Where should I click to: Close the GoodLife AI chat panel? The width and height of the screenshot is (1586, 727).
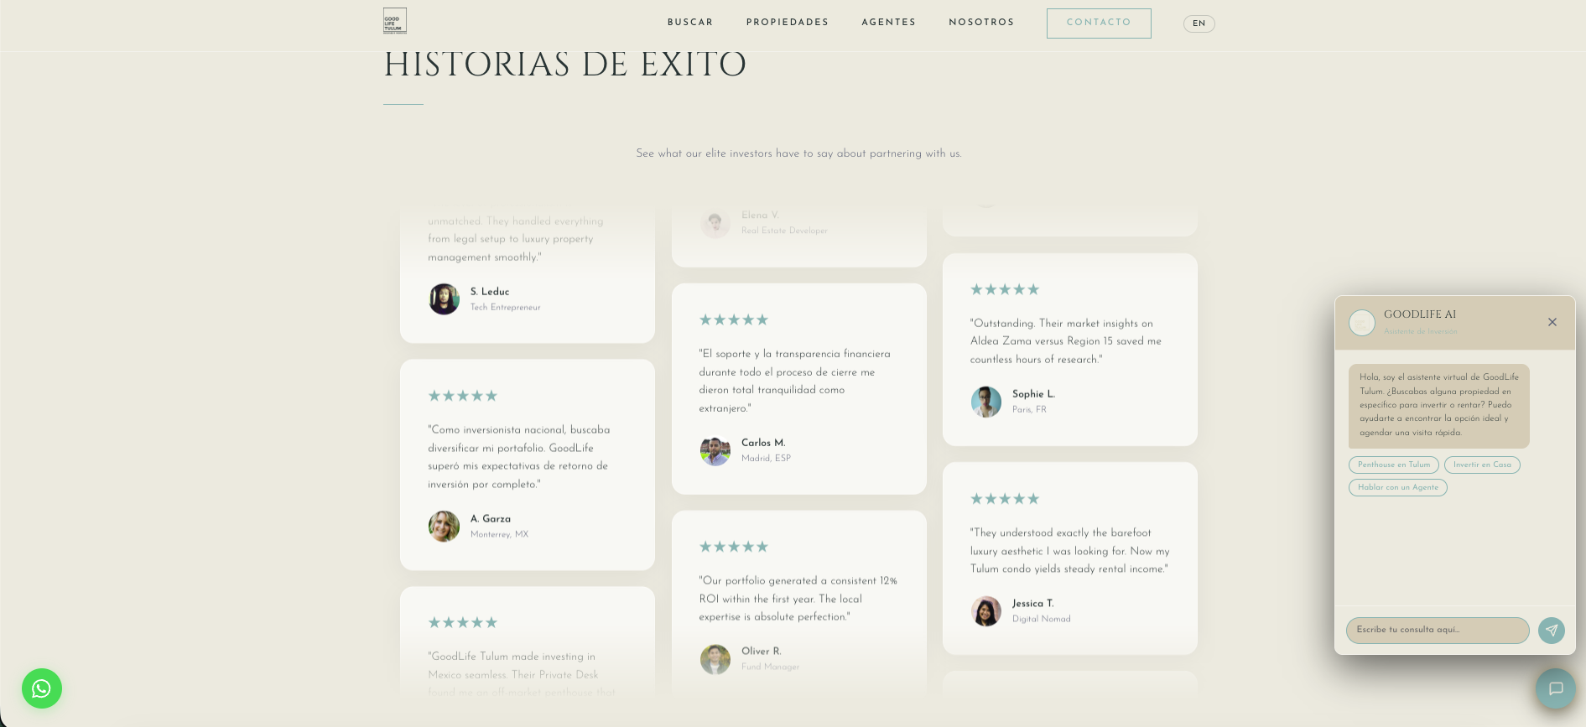[1552, 322]
